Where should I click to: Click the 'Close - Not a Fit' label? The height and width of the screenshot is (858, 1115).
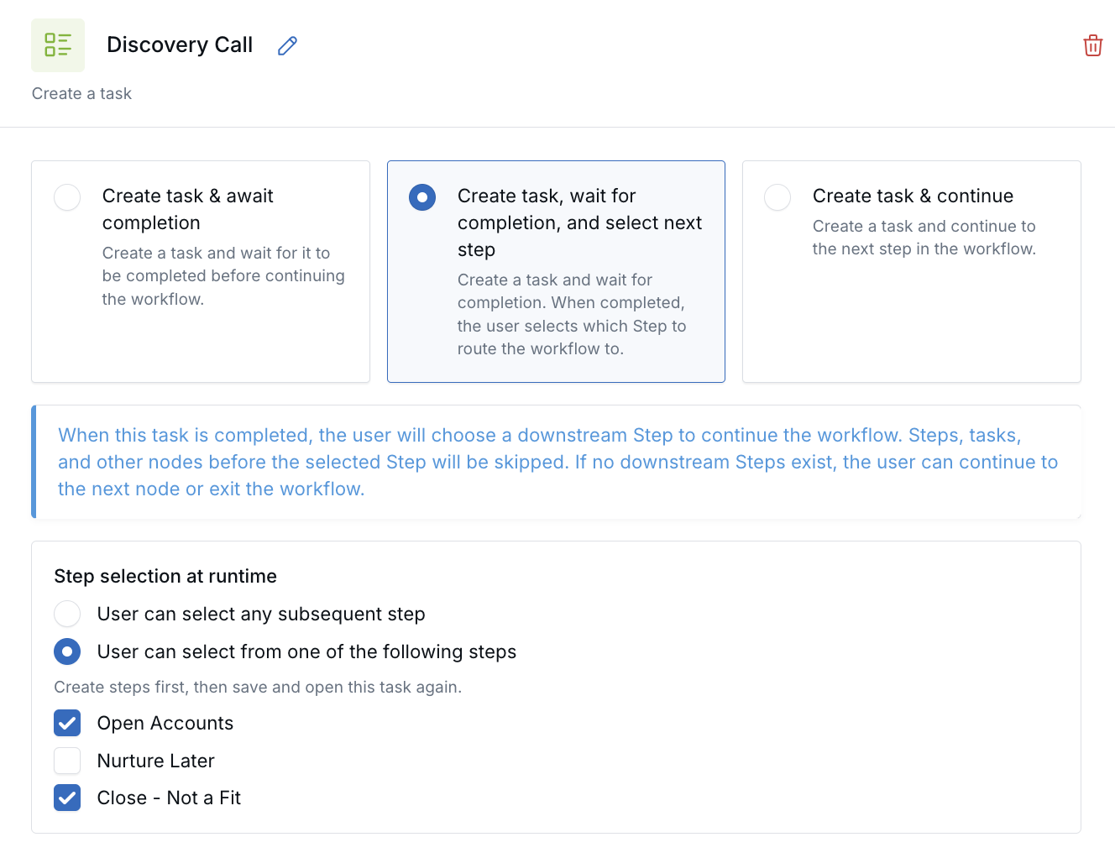[x=169, y=798]
